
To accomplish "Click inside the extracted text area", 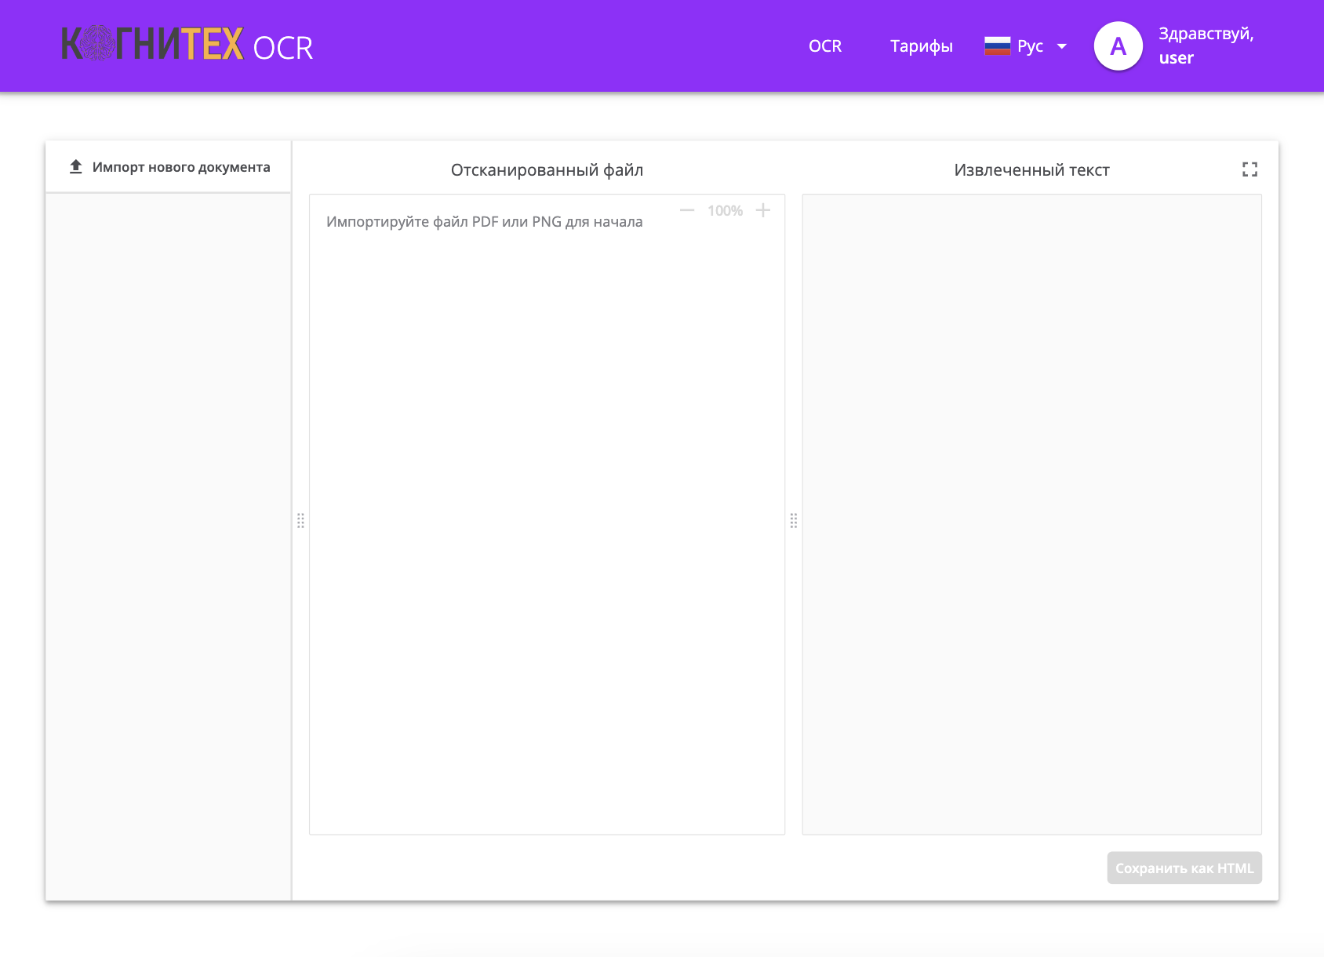I will coord(1031,514).
